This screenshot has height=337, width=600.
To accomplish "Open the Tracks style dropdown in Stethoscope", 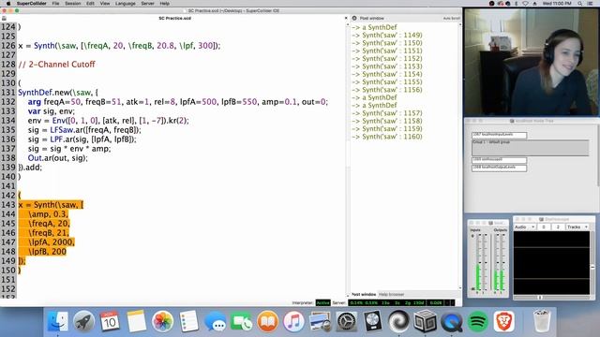I will click(x=577, y=227).
